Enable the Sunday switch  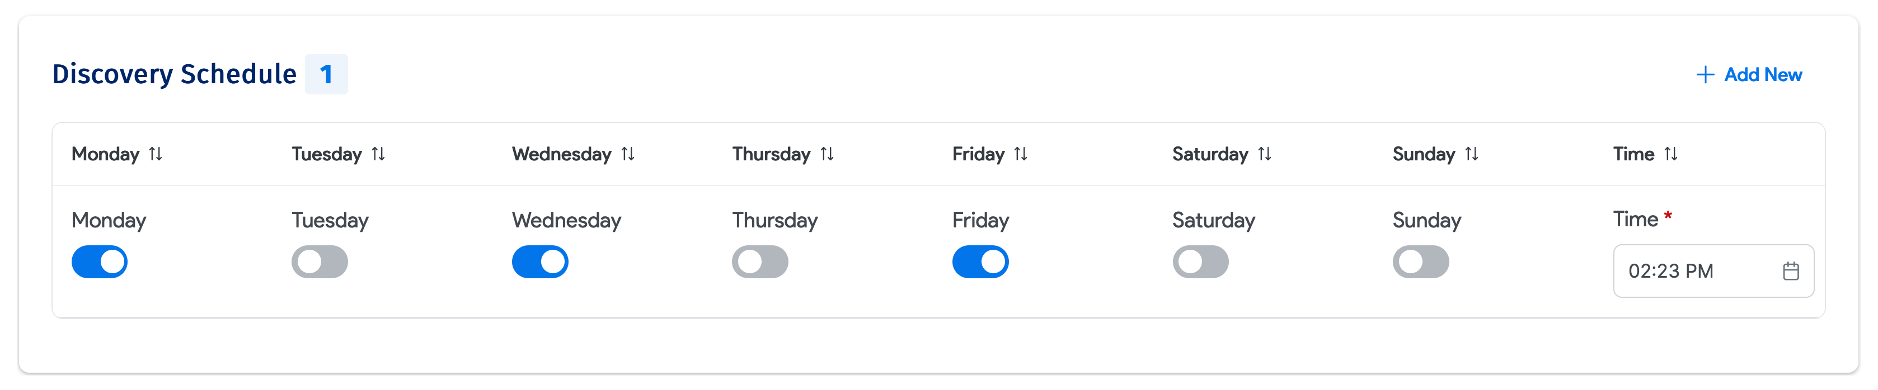pyautogui.click(x=1421, y=262)
